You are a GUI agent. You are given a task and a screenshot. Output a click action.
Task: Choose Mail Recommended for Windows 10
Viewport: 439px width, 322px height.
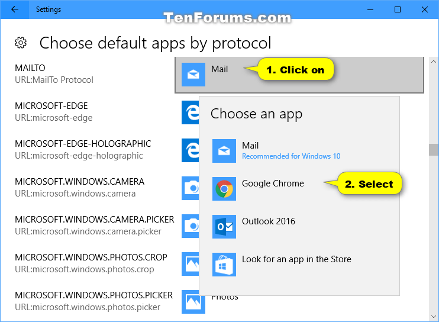299,151
